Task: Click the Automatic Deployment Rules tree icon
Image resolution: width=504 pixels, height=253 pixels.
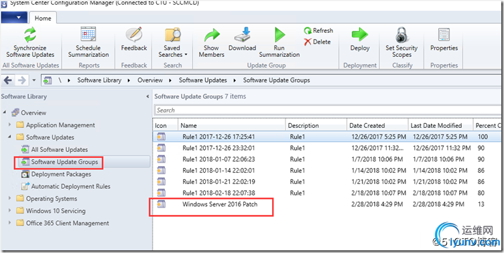Action: pos(25,186)
